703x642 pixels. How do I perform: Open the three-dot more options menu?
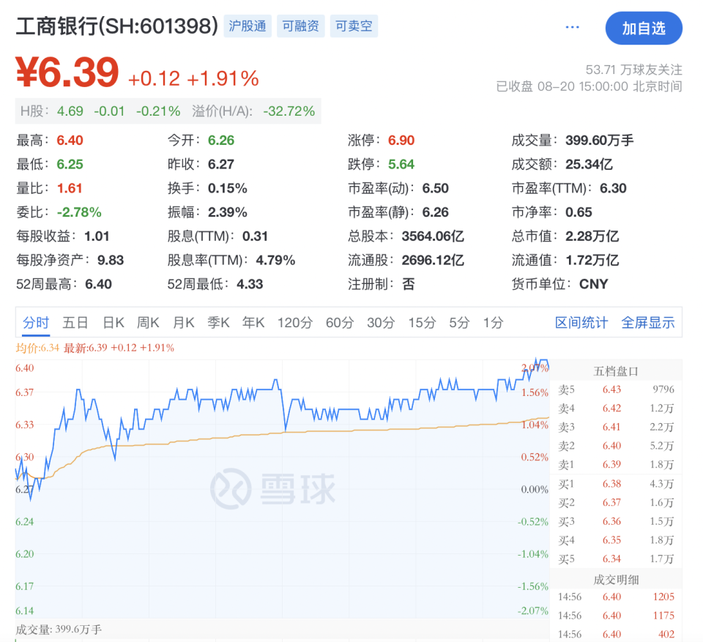coord(572,27)
